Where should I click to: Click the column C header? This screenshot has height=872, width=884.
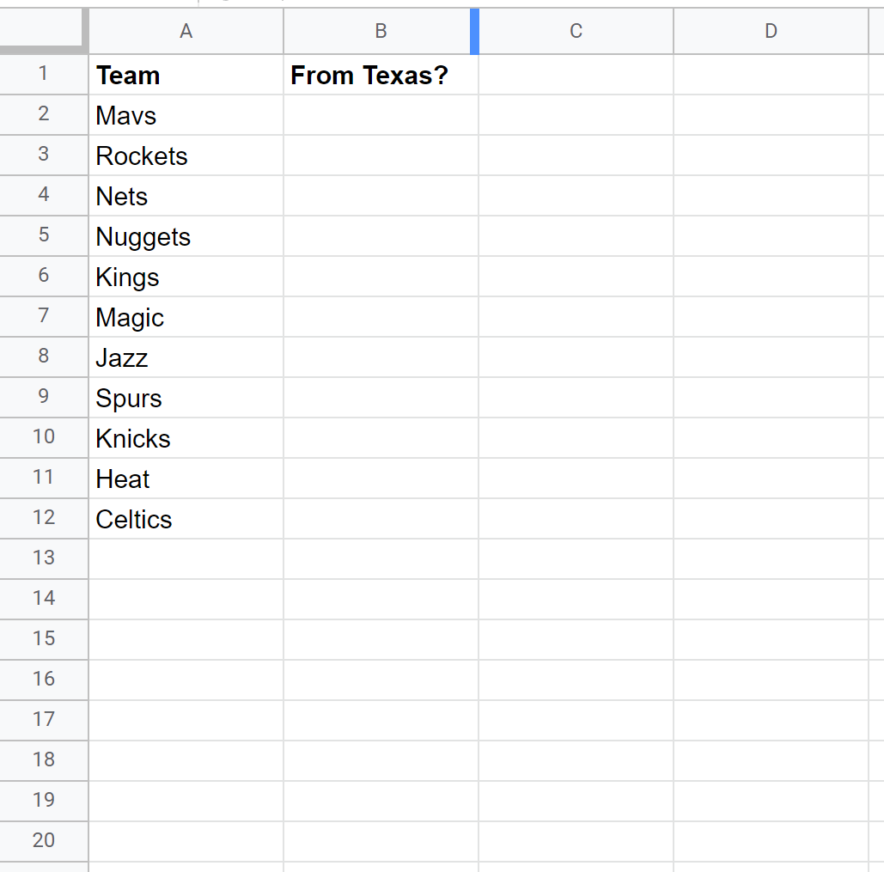click(576, 32)
